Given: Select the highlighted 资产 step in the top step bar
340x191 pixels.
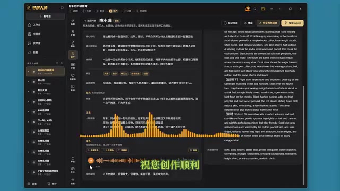Looking at the screenshot, I should click(x=114, y=11).
